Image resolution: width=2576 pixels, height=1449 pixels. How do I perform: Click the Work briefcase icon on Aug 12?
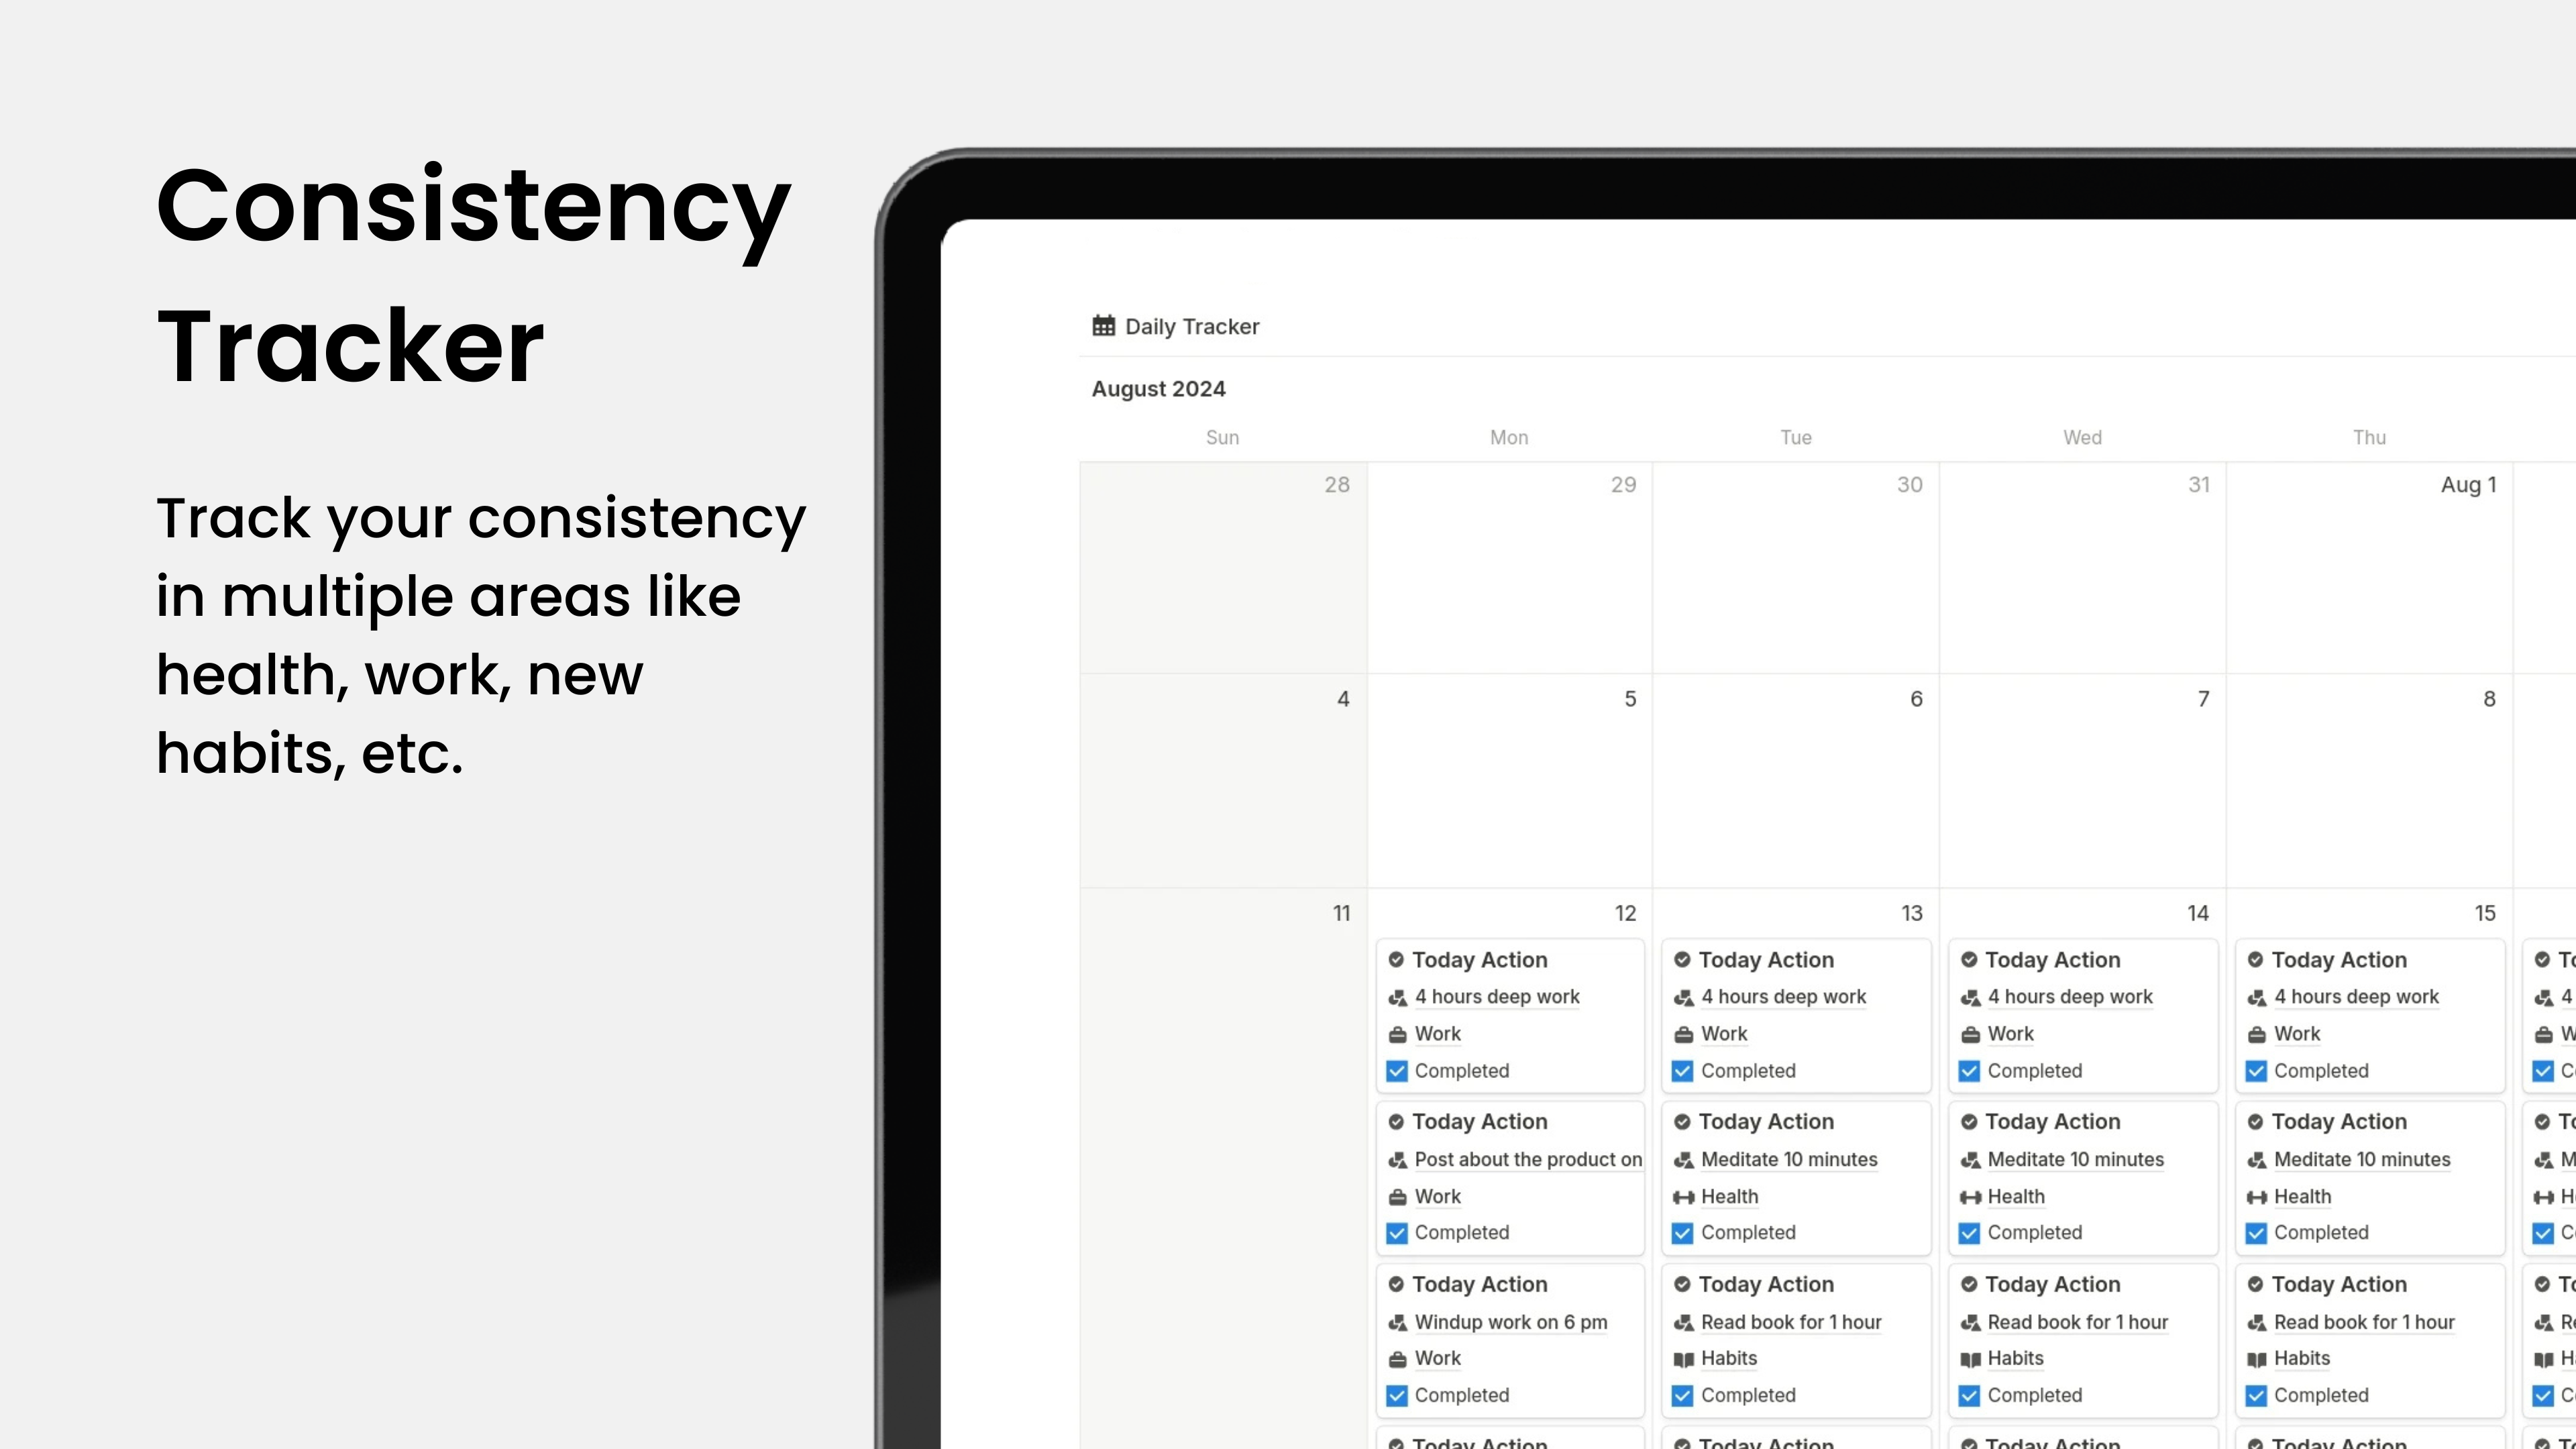point(1396,1033)
